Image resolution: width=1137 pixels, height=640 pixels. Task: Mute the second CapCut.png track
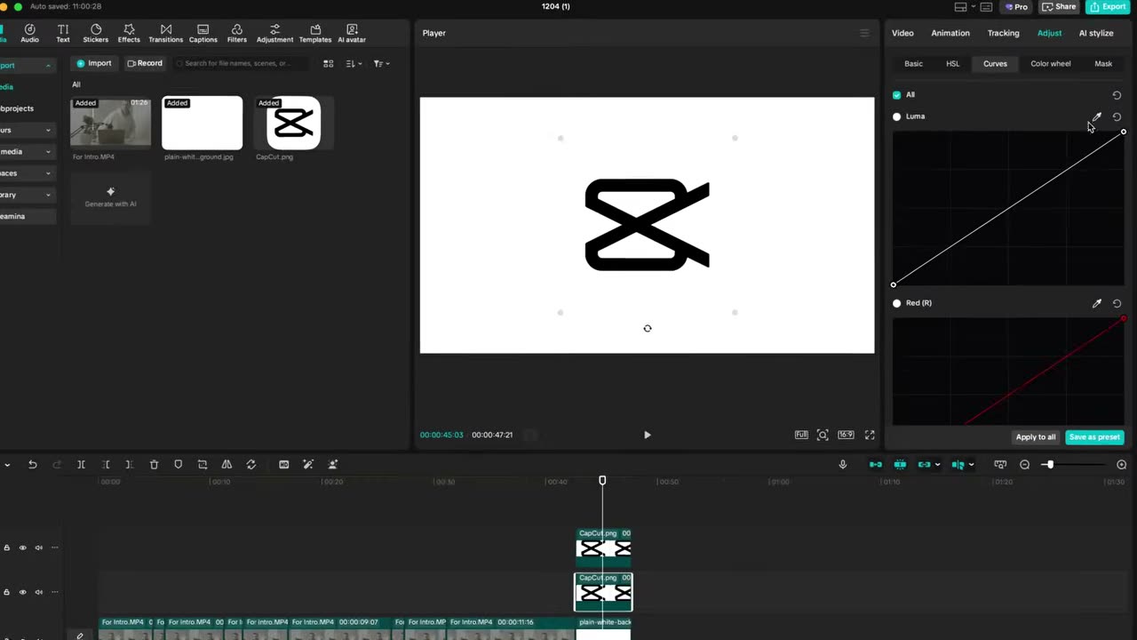point(38,592)
